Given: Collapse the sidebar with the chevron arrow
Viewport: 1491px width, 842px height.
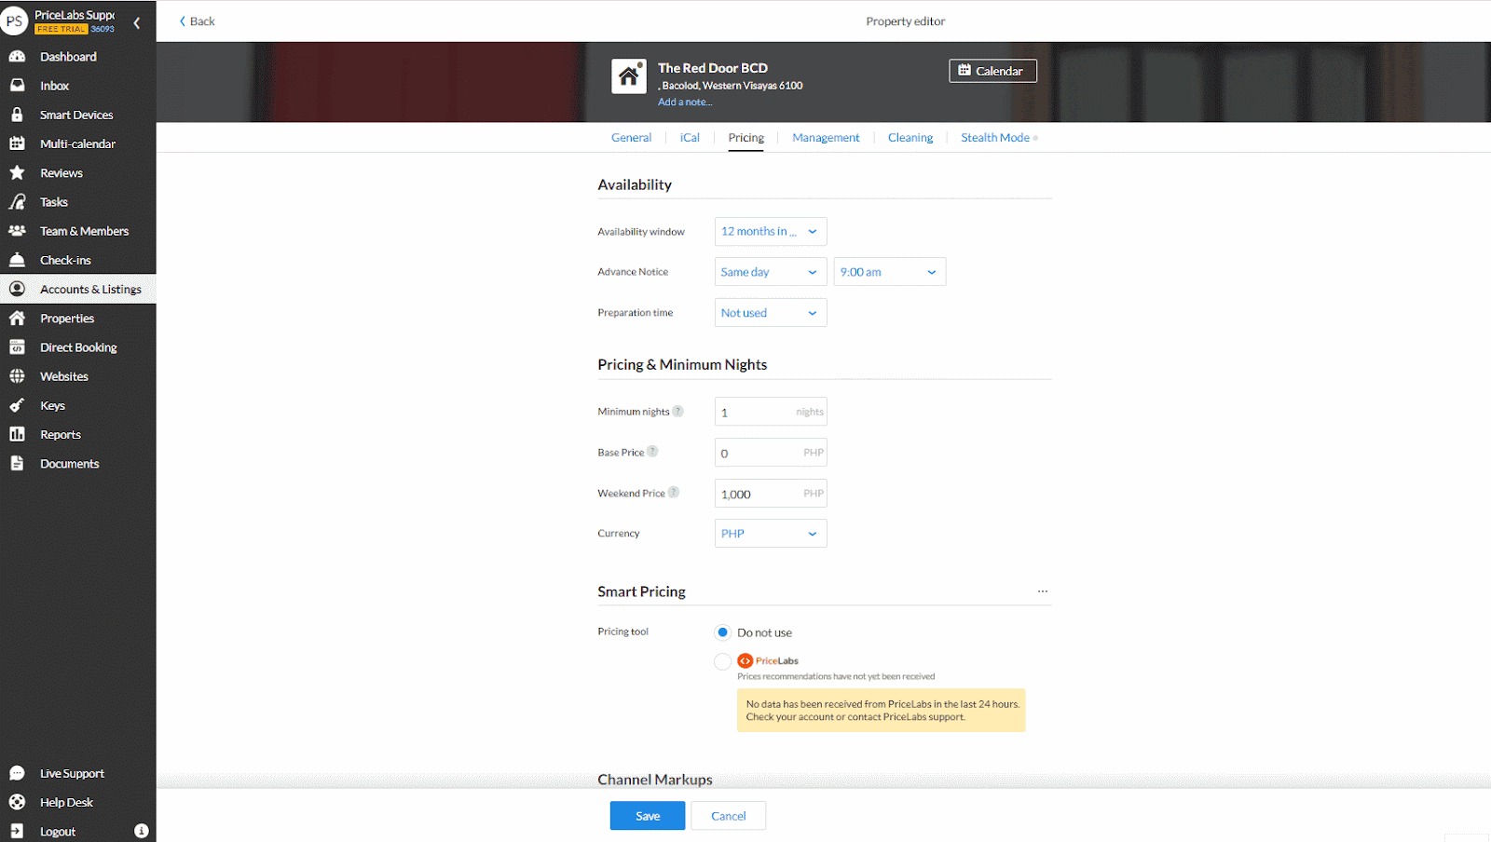Looking at the screenshot, I should [137, 22].
